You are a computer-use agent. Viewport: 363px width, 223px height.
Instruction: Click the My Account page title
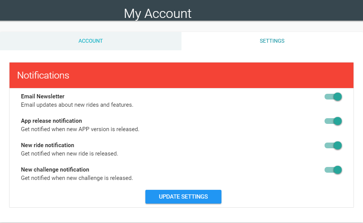[158, 13]
